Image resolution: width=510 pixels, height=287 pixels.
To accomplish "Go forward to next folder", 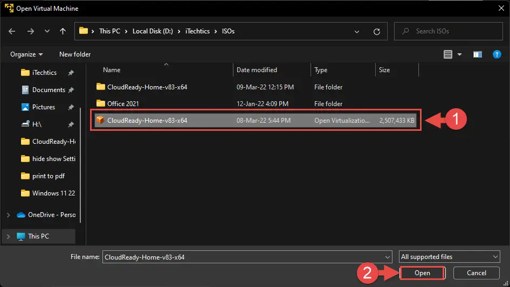I will coord(31,31).
